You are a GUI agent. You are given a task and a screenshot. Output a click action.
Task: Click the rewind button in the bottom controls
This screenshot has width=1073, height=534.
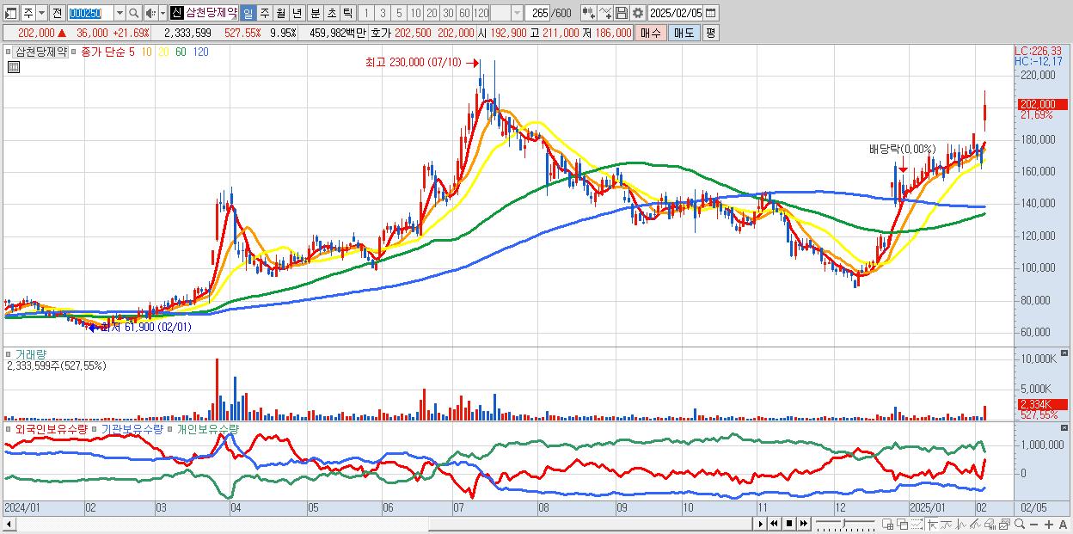click(774, 524)
